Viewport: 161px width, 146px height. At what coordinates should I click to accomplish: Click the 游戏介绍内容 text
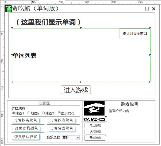(119, 111)
